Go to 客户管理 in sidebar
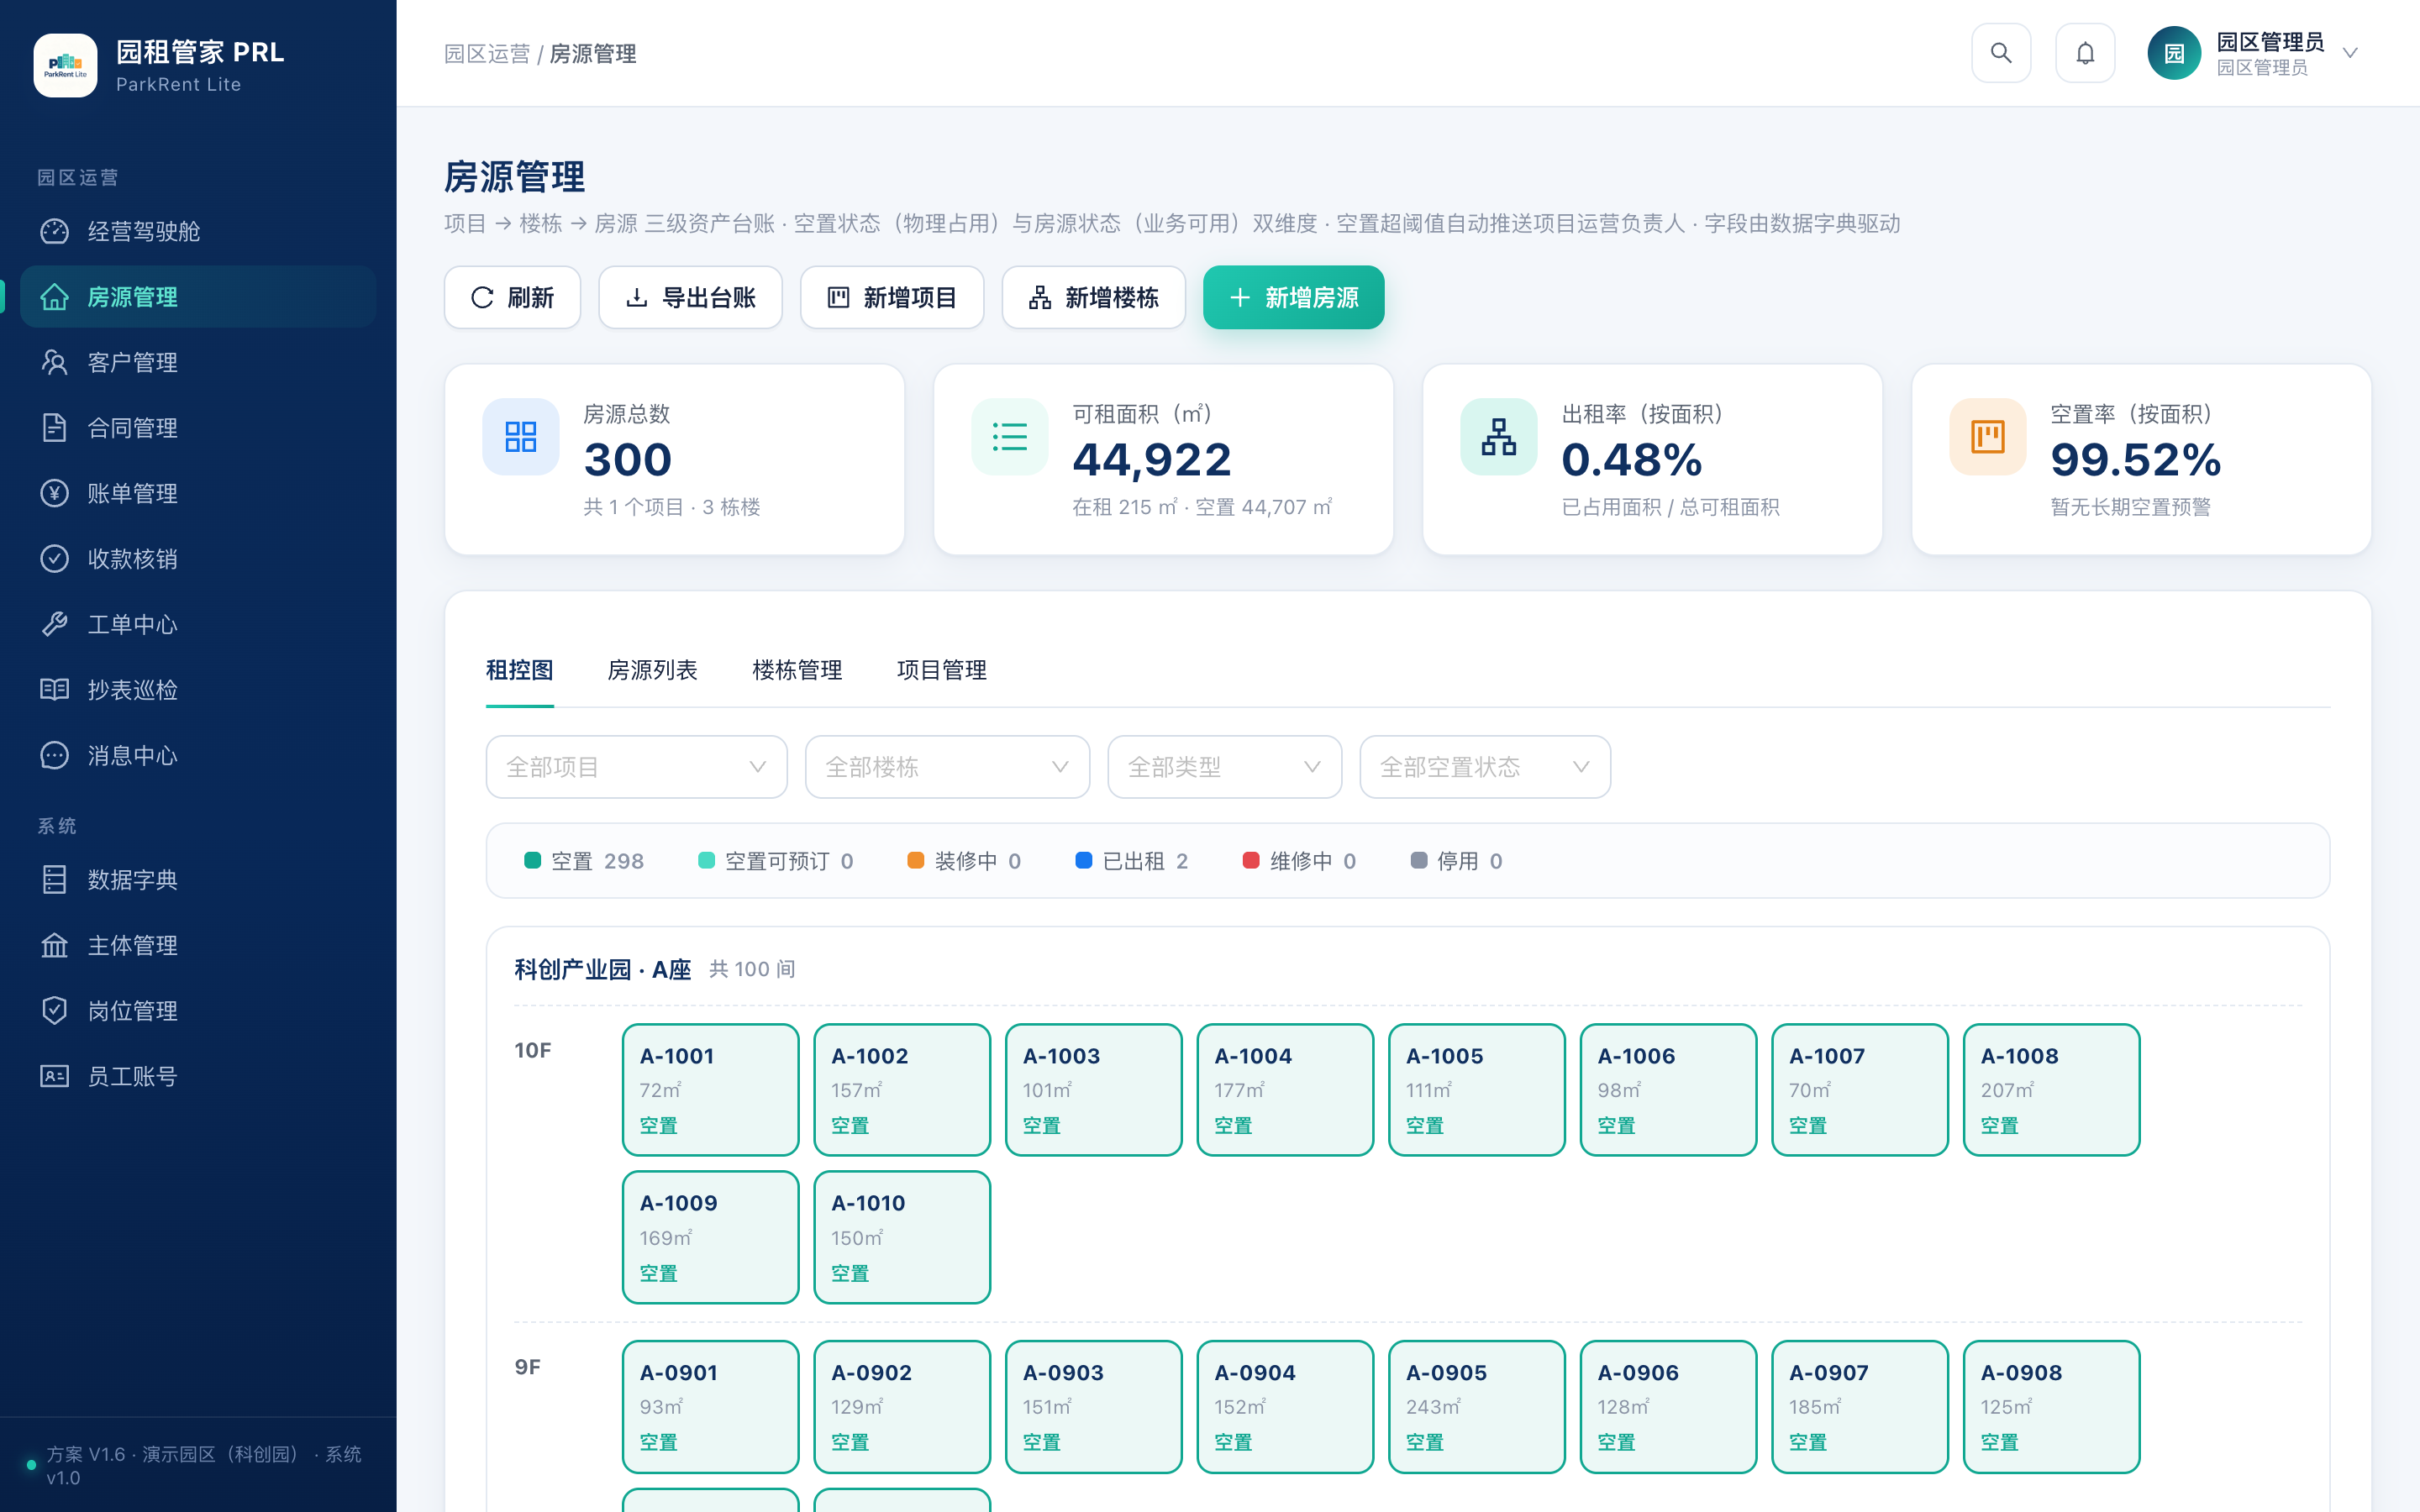Screen dimensions: 2420x1512 click(x=198, y=362)
